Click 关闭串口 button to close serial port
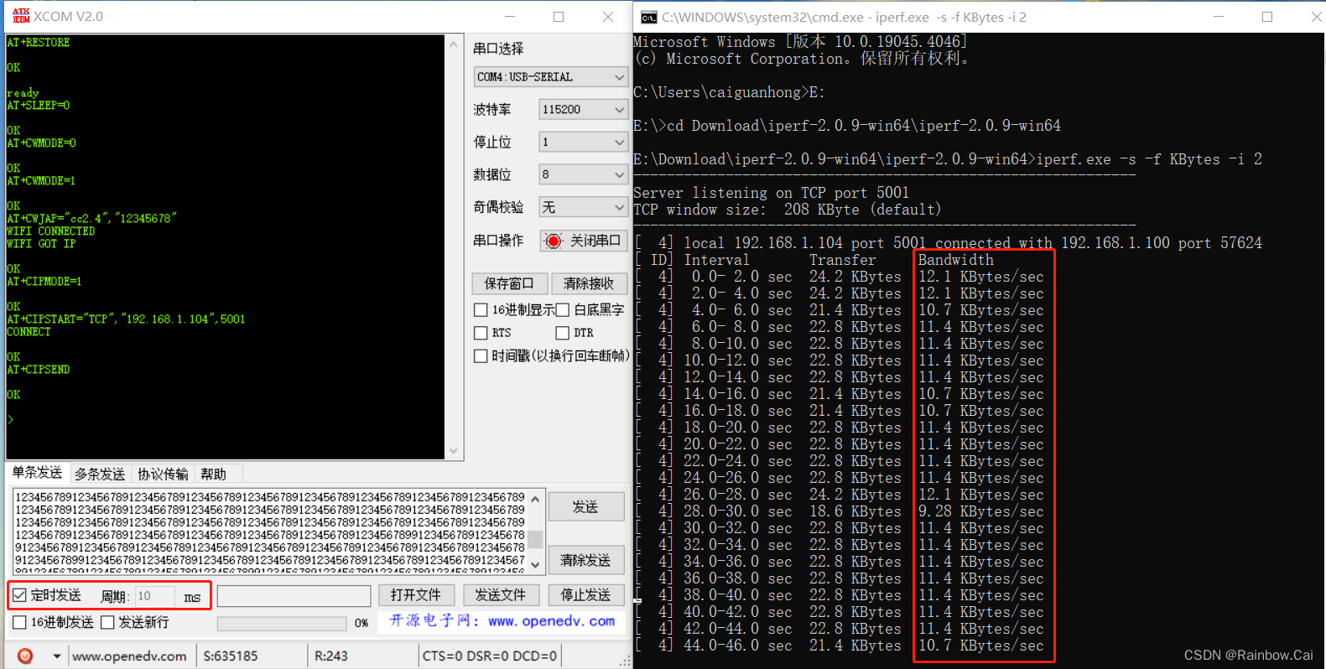 (585, 241)
